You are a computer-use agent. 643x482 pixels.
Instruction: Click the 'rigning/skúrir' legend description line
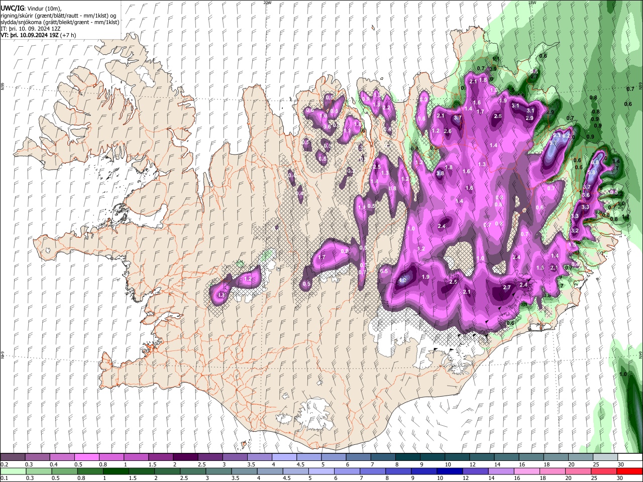click(x=58, y=16)
